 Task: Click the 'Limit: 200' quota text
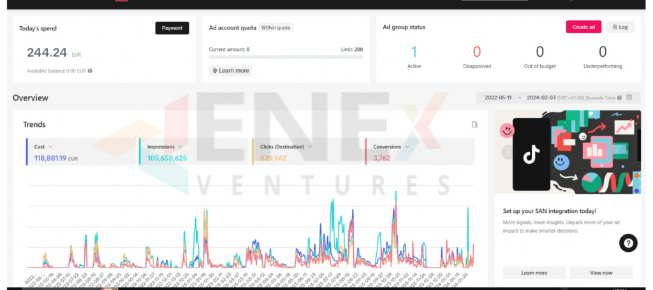352,50
